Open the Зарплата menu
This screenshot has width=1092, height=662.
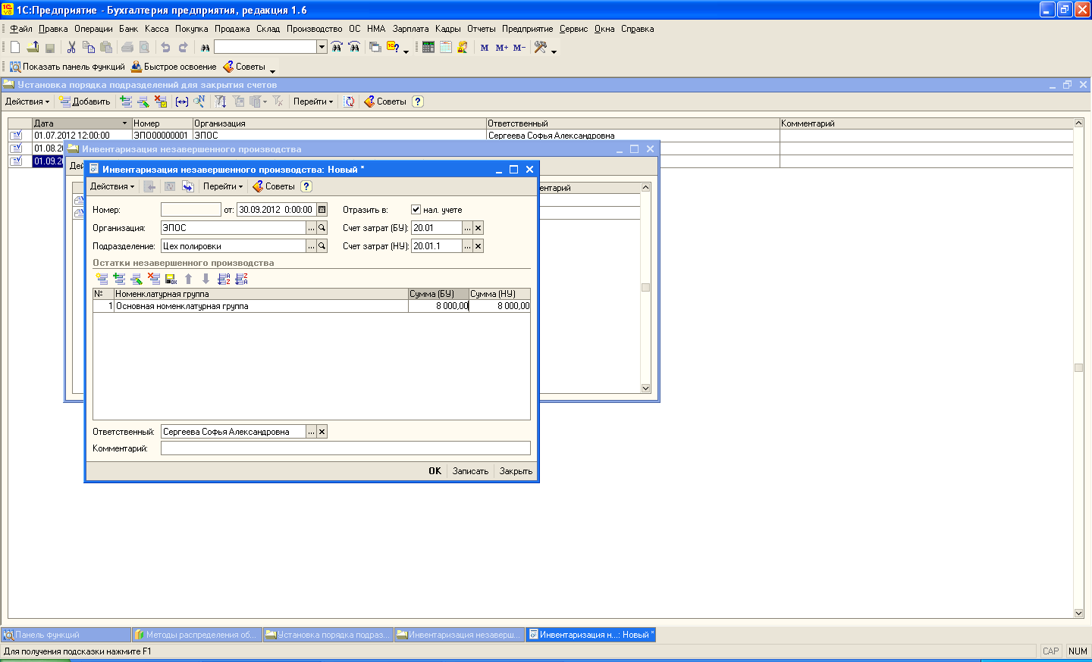pyautogui.click(x=410, y=29)
